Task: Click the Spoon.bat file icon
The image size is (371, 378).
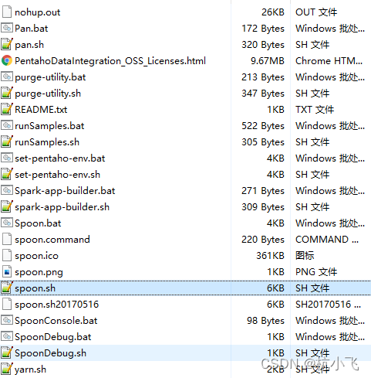Action: (x=7, y=223)
